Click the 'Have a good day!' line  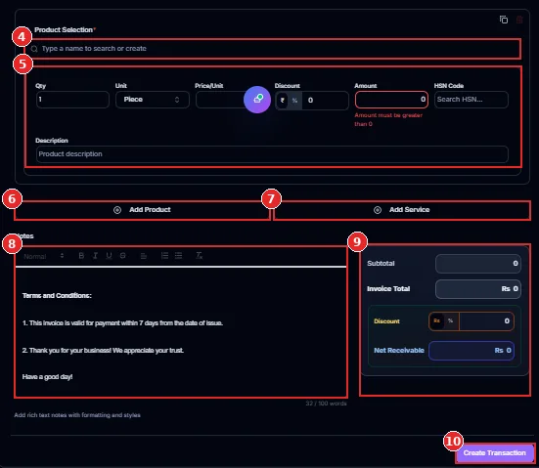pos(47,377)
